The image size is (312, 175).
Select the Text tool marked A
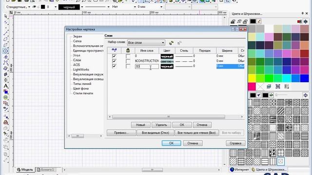5,86
